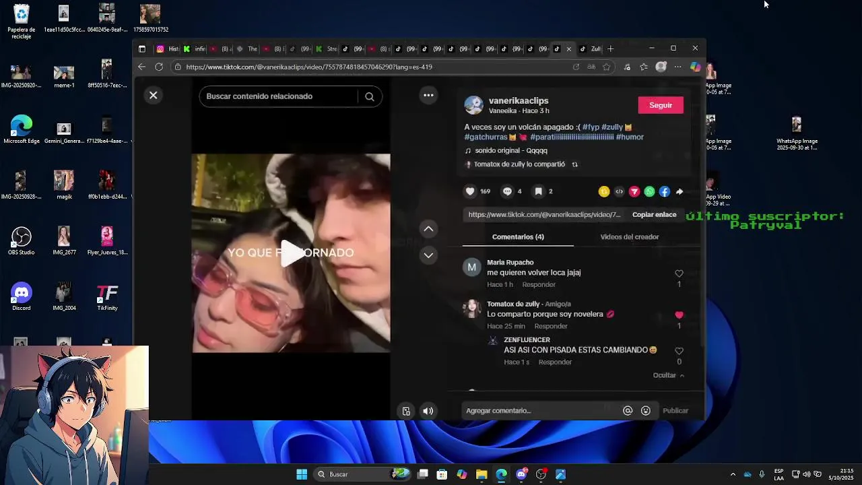
Task: Toggle the floating player icon beside volume
Action: 406,411
